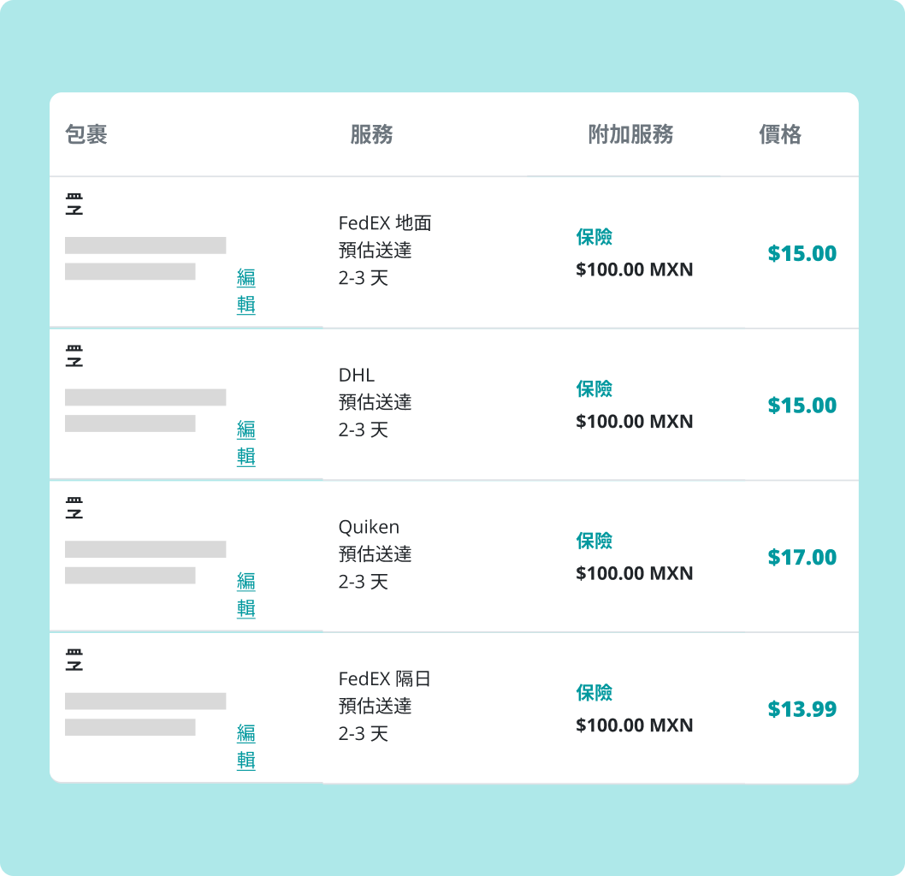905x876 pixels.
Task: Select the 附加服務 column header
Action: pyautogui.click(x=630, y=134)
